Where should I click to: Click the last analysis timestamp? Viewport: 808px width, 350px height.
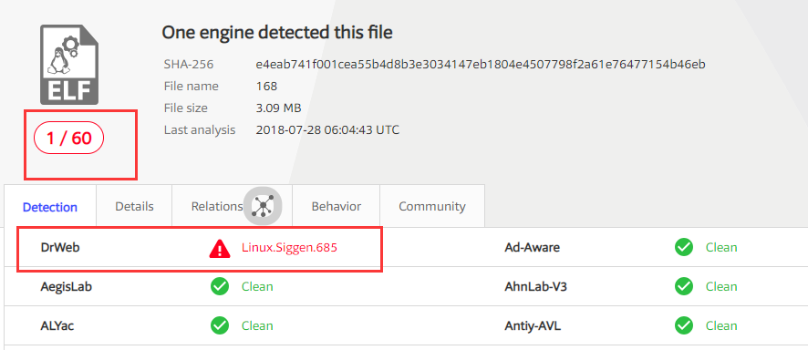(x=327, y=129)
